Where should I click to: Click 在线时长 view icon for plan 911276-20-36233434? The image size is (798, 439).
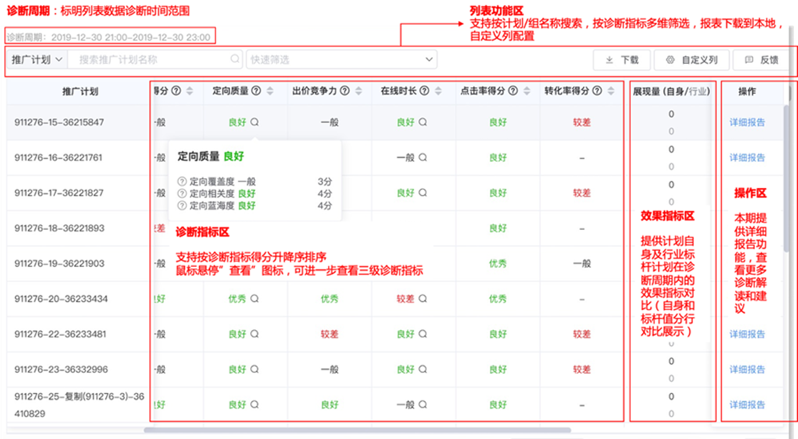[x=423, y=299]
